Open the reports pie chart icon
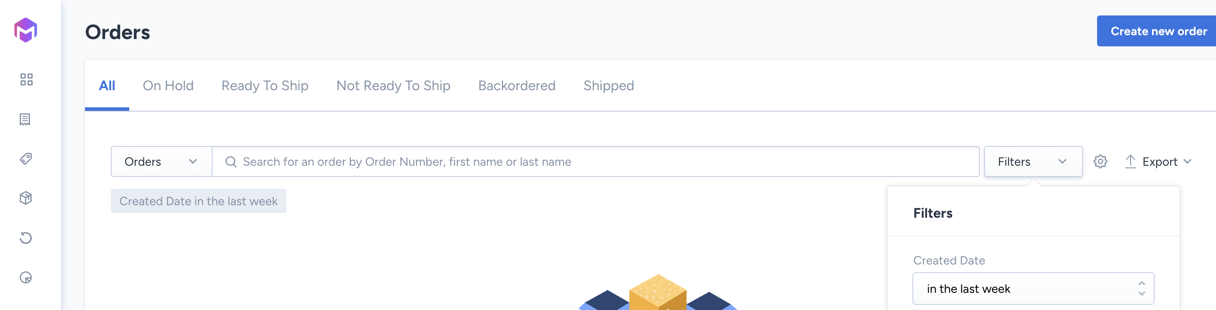This screenshot has width=1216, height=310. point(26,277)
